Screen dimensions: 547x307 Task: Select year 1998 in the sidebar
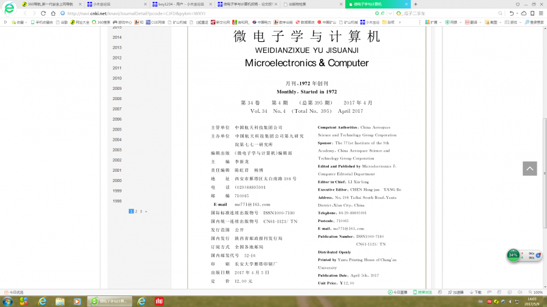[x=117, y=201]
